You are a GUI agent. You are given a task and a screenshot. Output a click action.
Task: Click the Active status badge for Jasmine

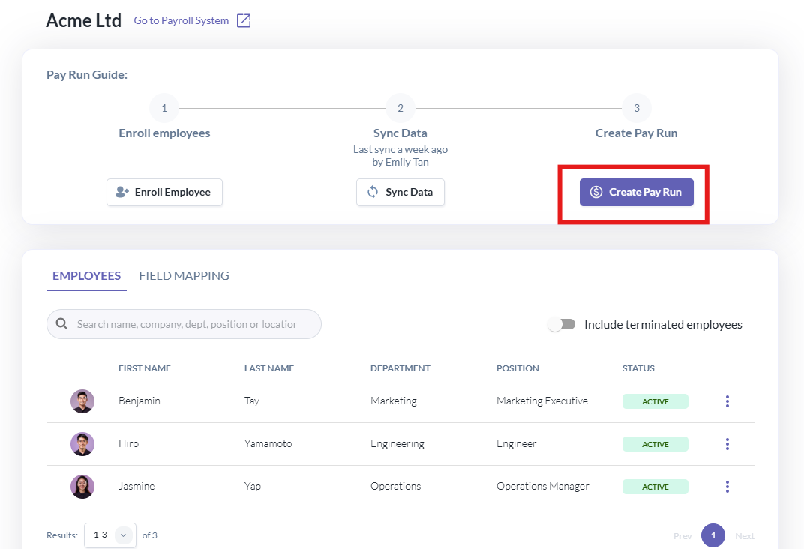pos(655,487)
